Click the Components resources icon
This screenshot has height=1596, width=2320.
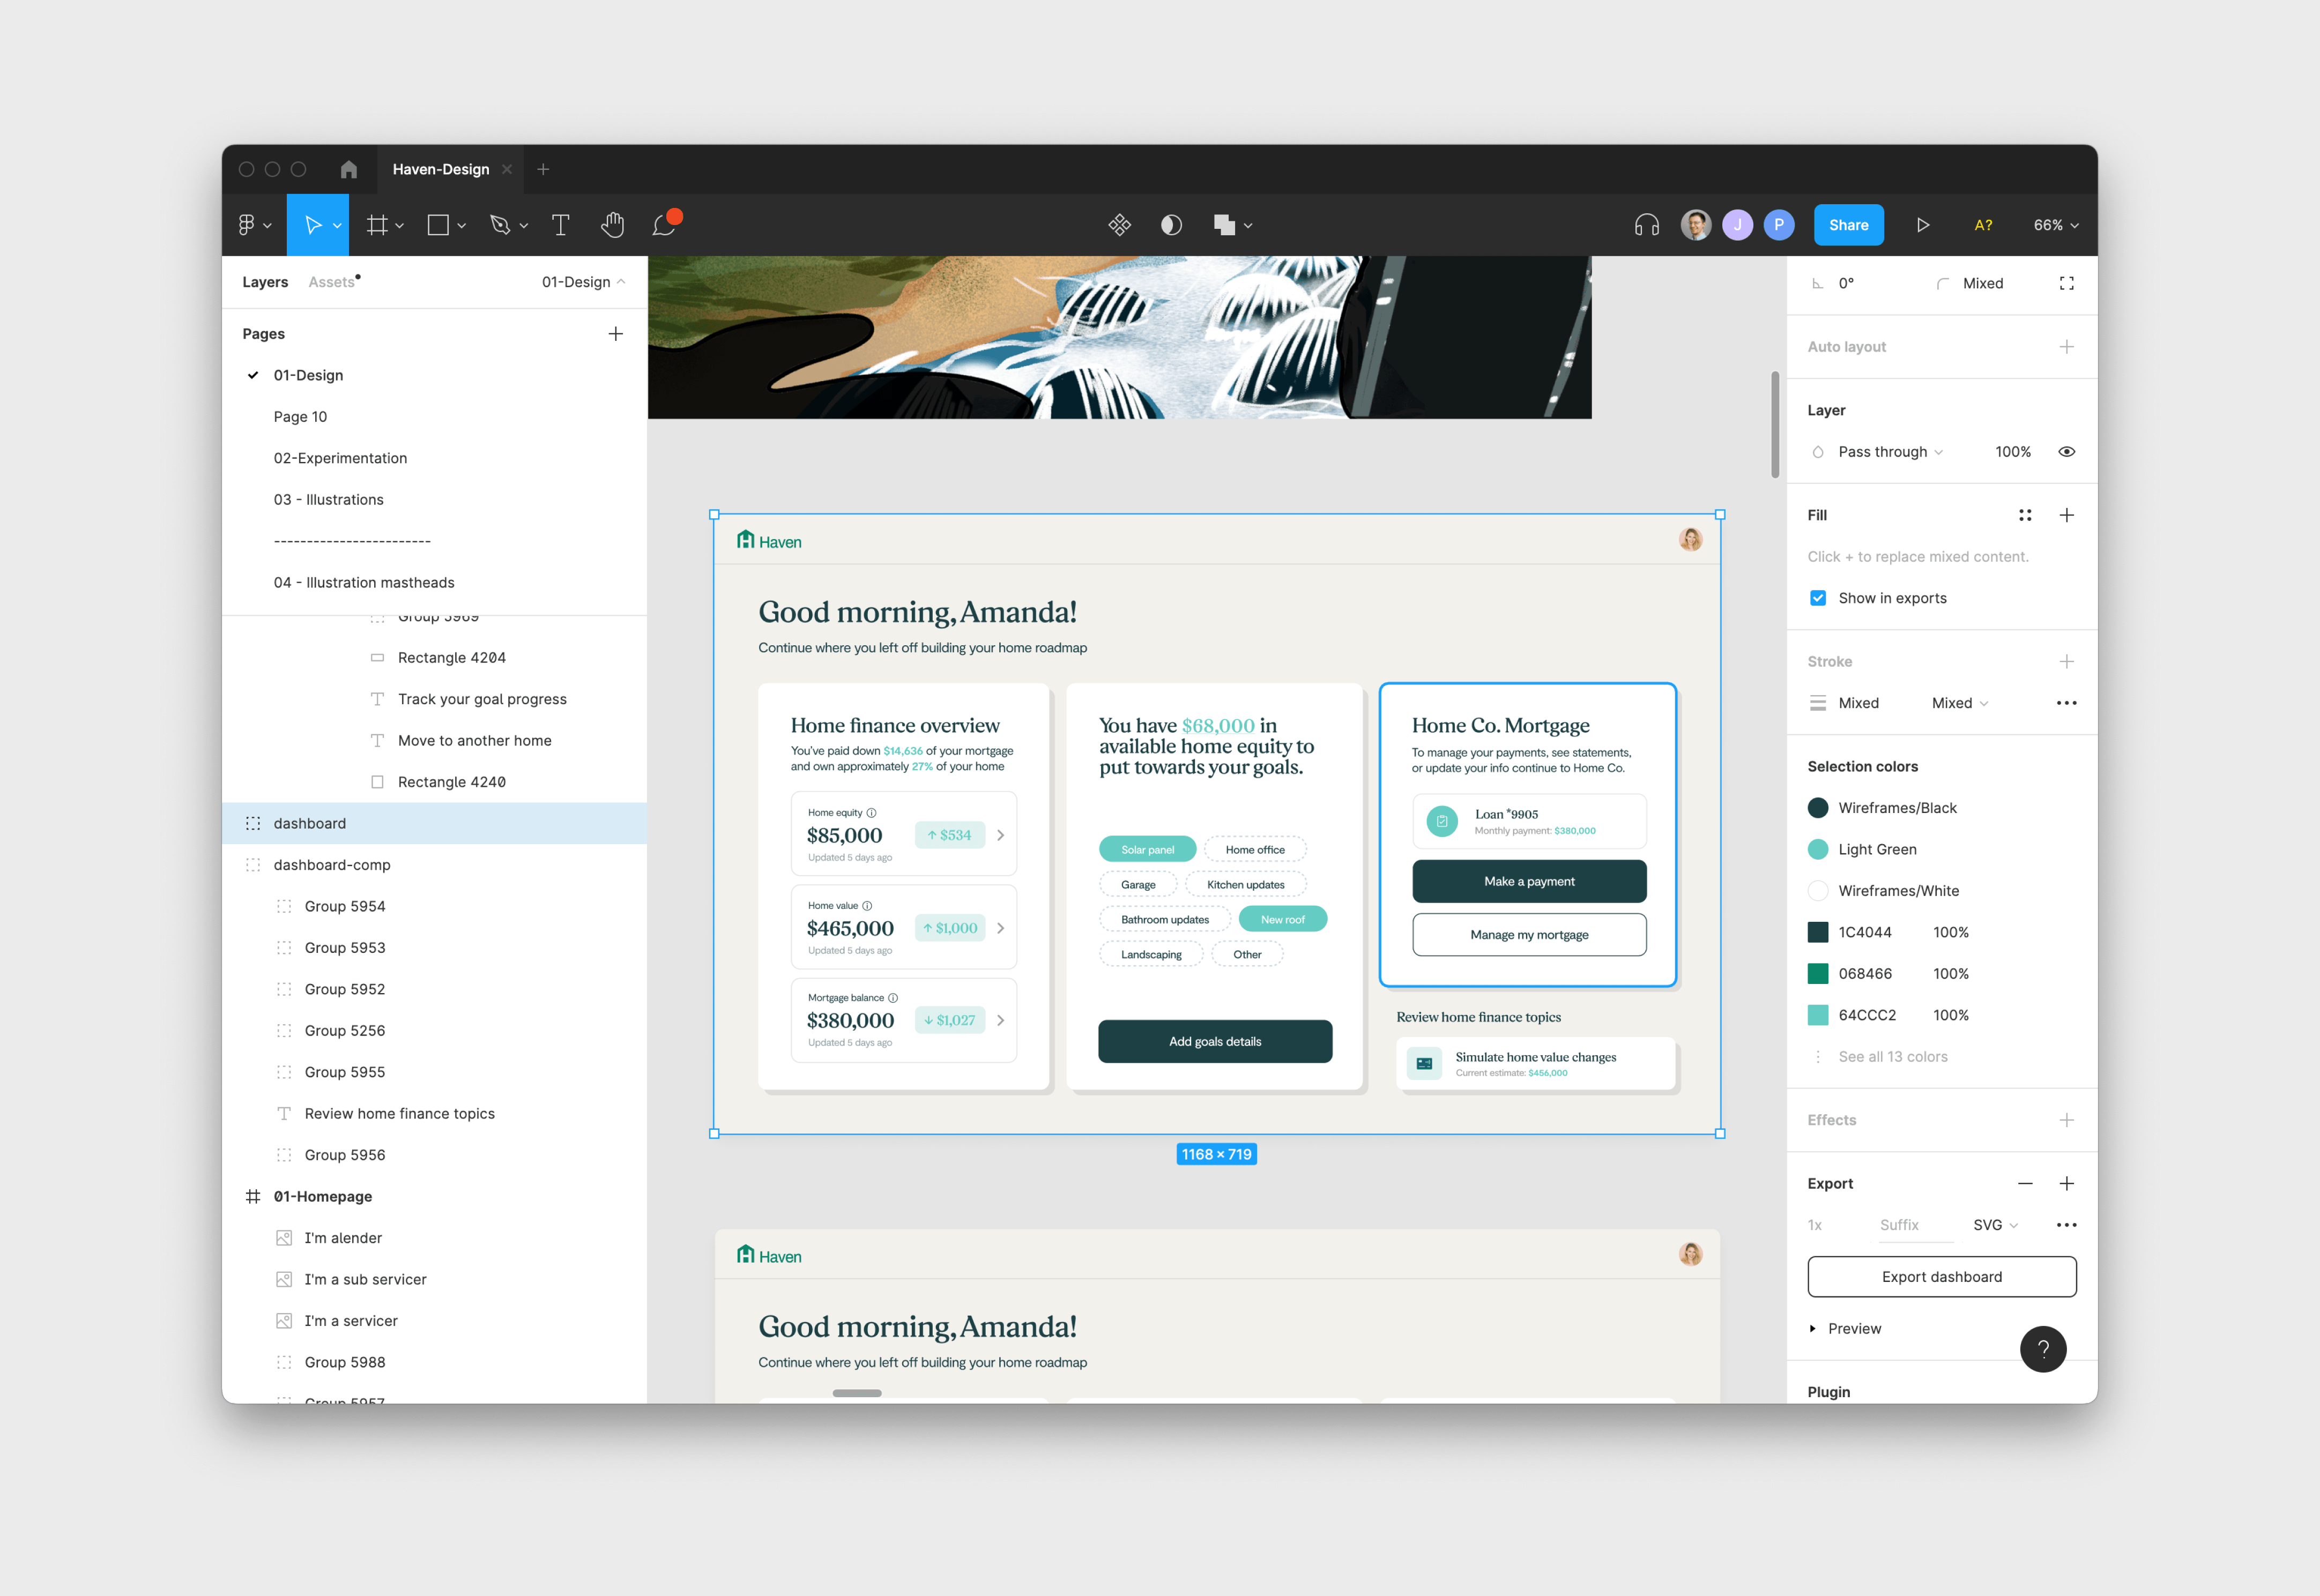click(1119, 225)
